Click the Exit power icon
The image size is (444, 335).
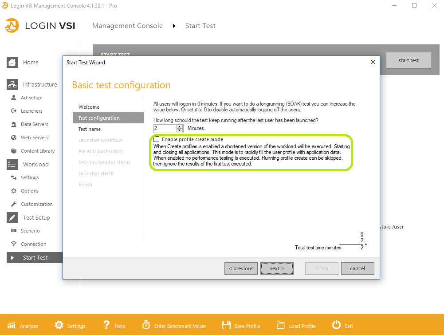[336, 325]
